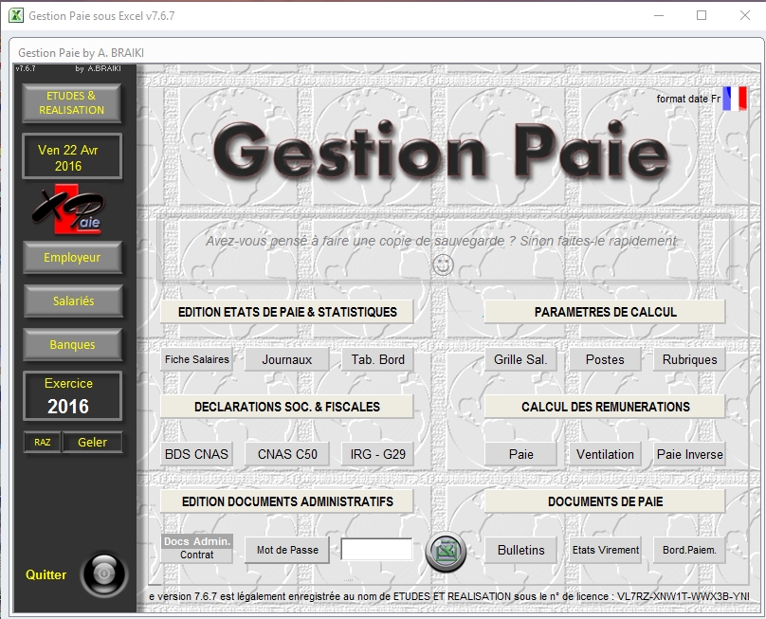Screen dimensions: 766x619
Task: Open the Employeur settings
Action: 71,257
